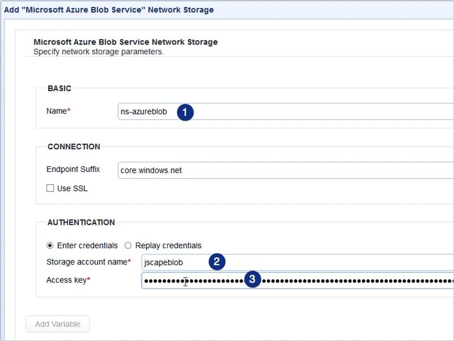This screenshot has width=454, height=341.
Task: Click the AUTHENTICATION section heading
Action: [x=80, y=222]
